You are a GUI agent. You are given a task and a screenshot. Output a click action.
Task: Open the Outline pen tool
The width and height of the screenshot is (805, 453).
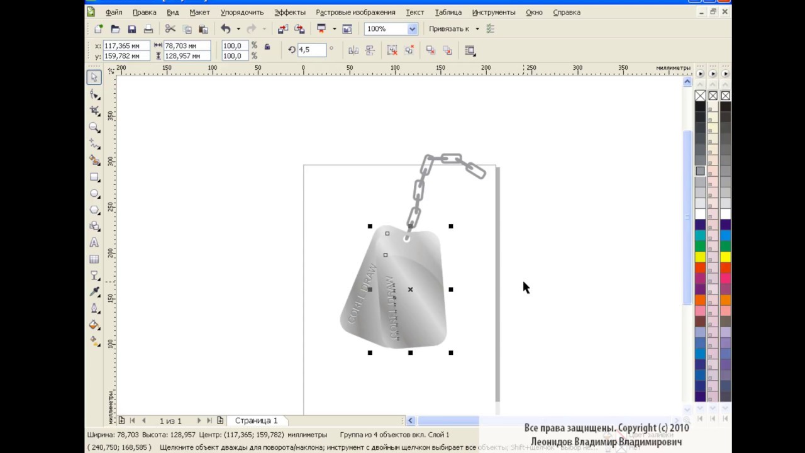tap(94, 308)
